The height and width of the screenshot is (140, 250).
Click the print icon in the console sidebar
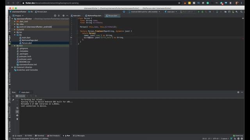[17, 115]
